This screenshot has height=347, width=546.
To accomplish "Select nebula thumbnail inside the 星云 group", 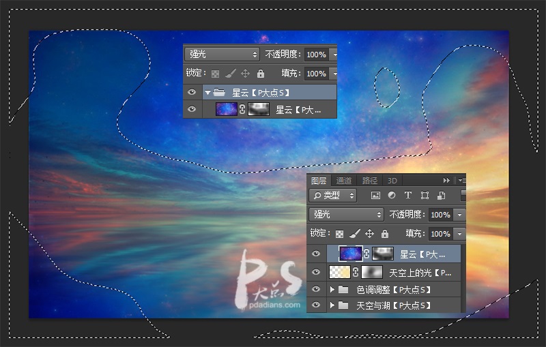I will click(x=227, y=109).
